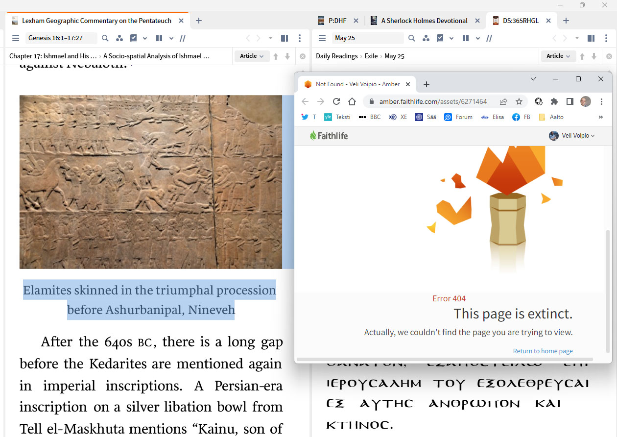Toggle the sidebar icon in the May 25 panel

pos(591,38)
